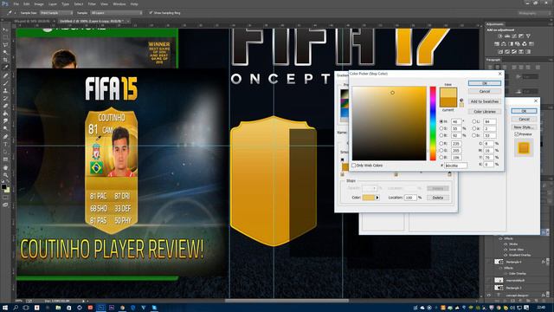Select the H hue radio button
The image size is (554, 312).
tap(441, 121)
